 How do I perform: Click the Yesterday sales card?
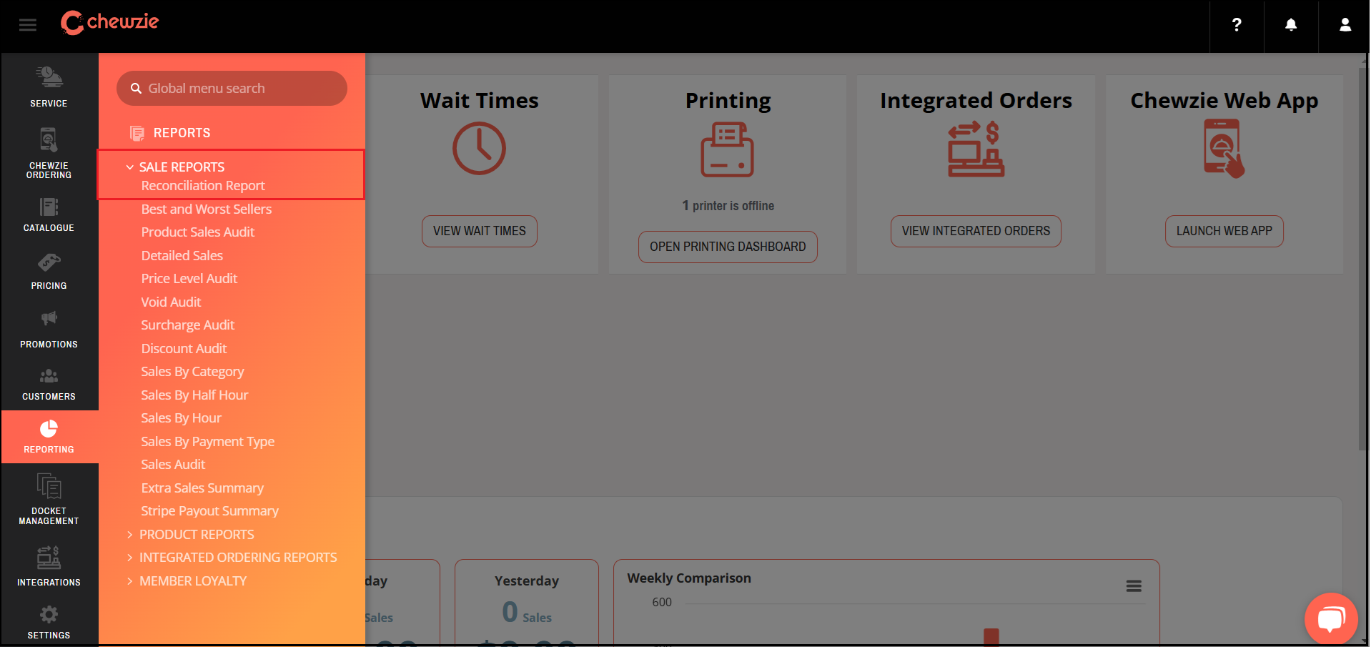[527, 602]
